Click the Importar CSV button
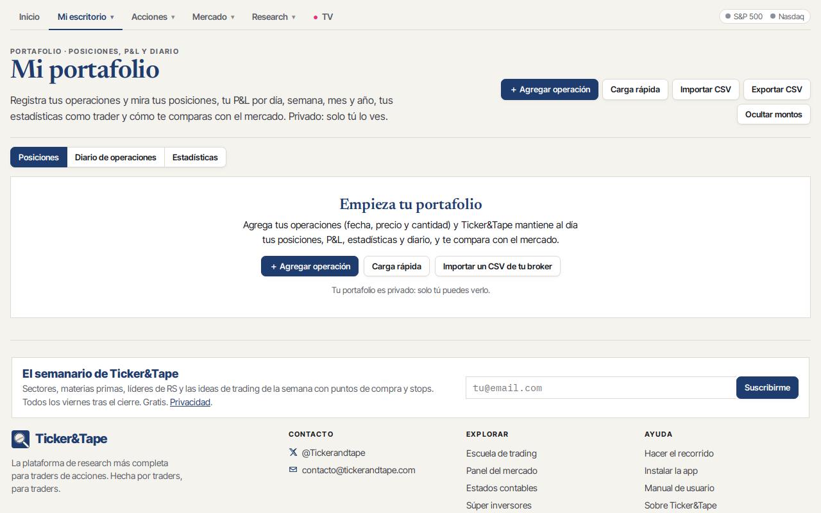Screen dimensions: 821x513 click(x=706, y=90)
